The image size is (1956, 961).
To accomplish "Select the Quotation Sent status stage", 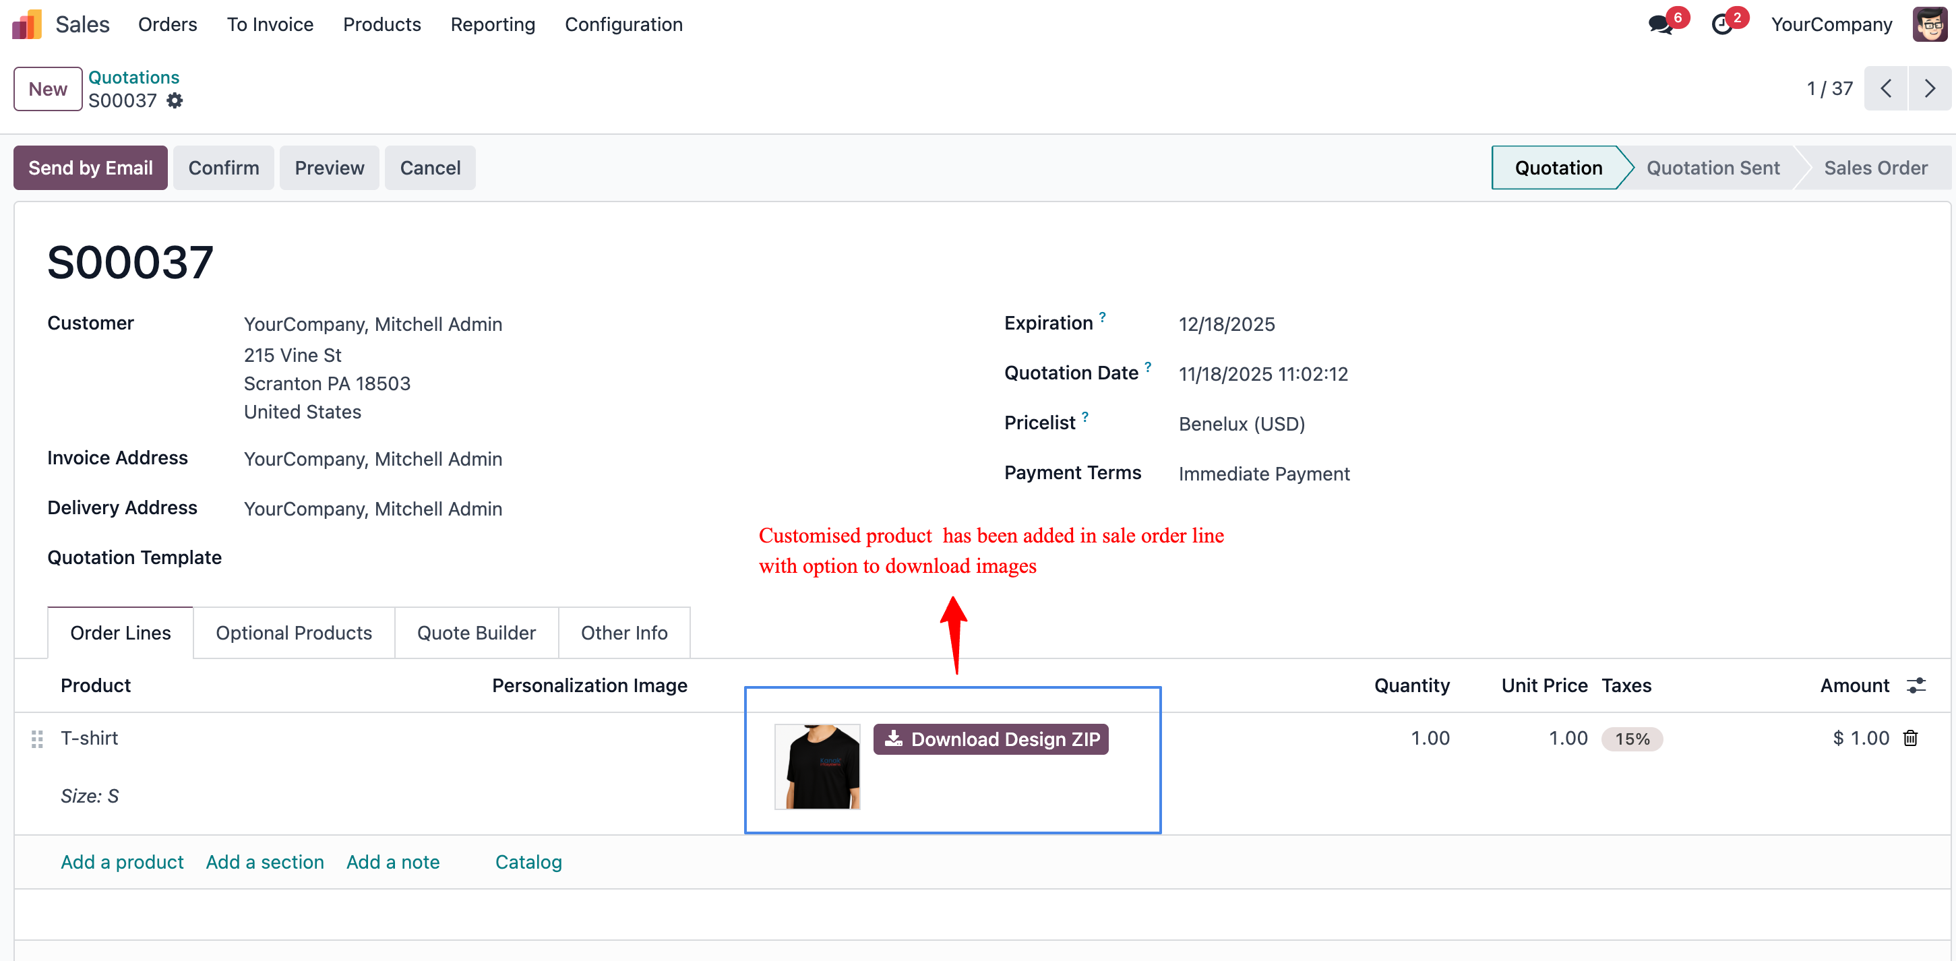I will [1713, 168].
